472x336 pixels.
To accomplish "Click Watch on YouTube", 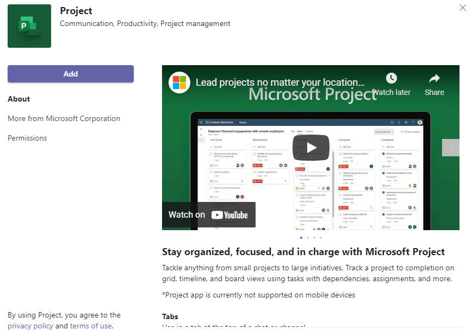I will [209, 214].
